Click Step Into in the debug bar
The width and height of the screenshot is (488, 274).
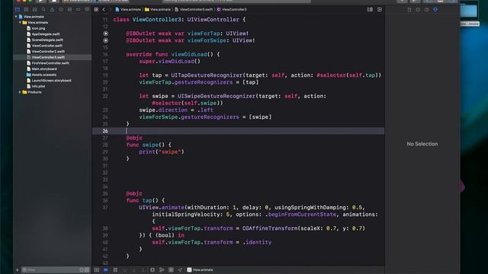134,269
